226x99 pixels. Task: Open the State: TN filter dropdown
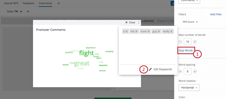pos(15,11)
